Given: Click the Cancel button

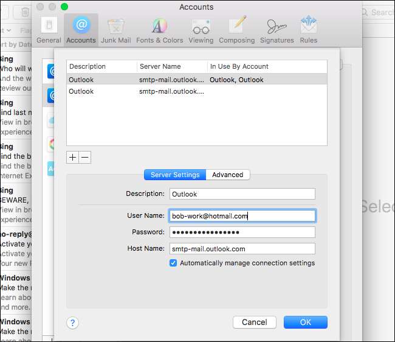Looking at the screenshot, I should point(255,322).
